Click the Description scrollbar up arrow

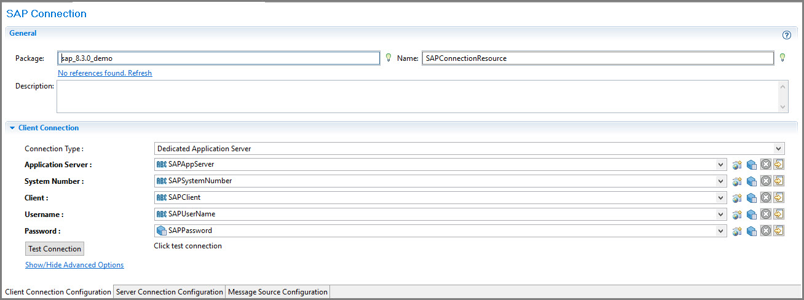tap(783, 87)
